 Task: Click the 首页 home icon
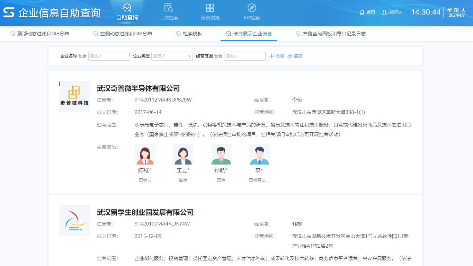coord(362,12)
